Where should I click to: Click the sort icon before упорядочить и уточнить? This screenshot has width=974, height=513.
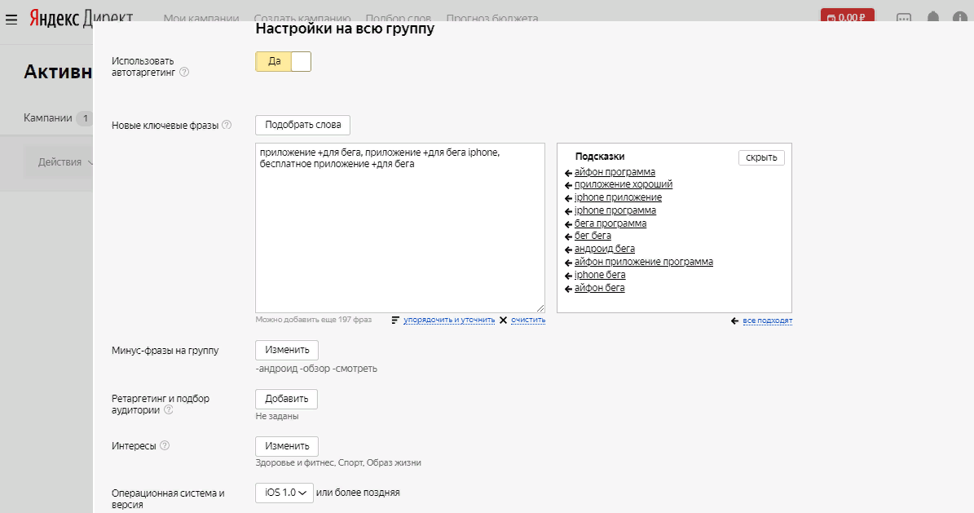[396, 319]
